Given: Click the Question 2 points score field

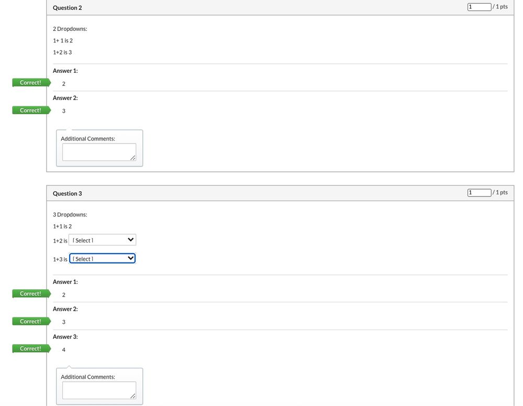Looking at the screenshot, I should click(479, 7).
